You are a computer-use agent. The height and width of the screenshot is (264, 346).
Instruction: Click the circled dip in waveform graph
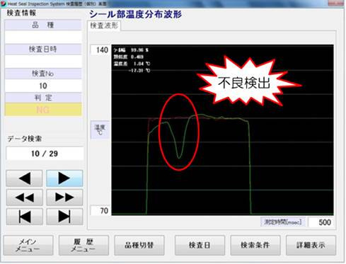coord(179,132)
